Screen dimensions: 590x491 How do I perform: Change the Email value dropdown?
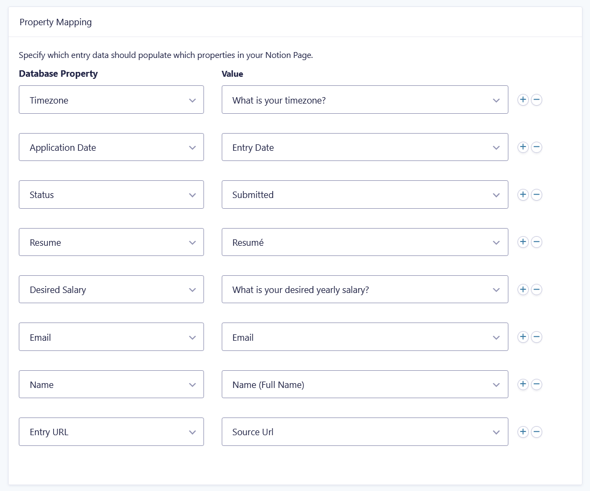point(365,337)
